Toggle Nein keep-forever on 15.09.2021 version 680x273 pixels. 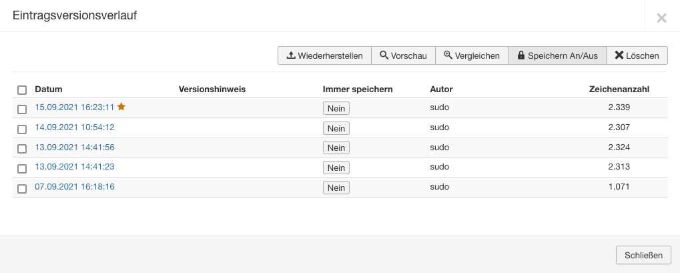click(336, 108)
